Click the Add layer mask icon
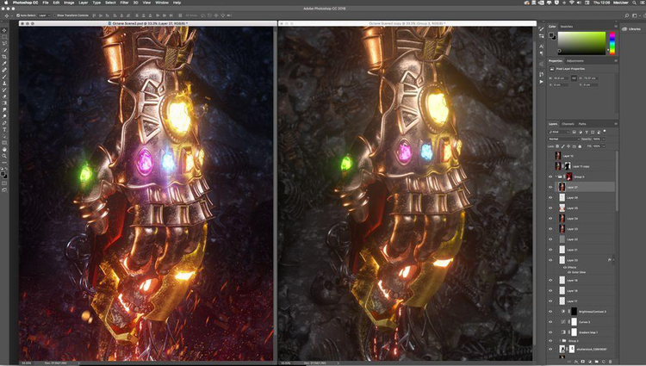 tap(582, 362)
